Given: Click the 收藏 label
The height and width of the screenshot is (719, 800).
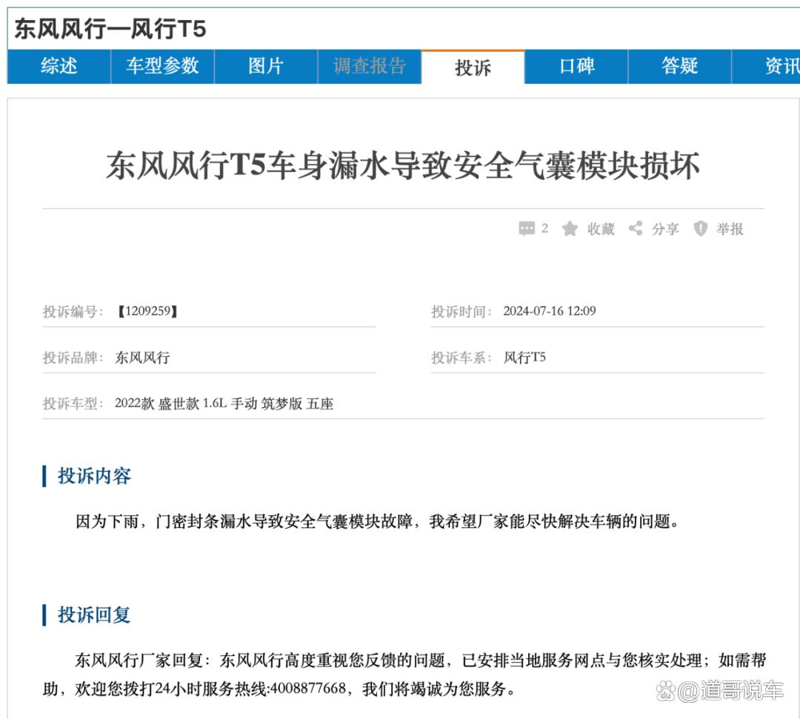Looking at the screenshot, I should 601,229.
